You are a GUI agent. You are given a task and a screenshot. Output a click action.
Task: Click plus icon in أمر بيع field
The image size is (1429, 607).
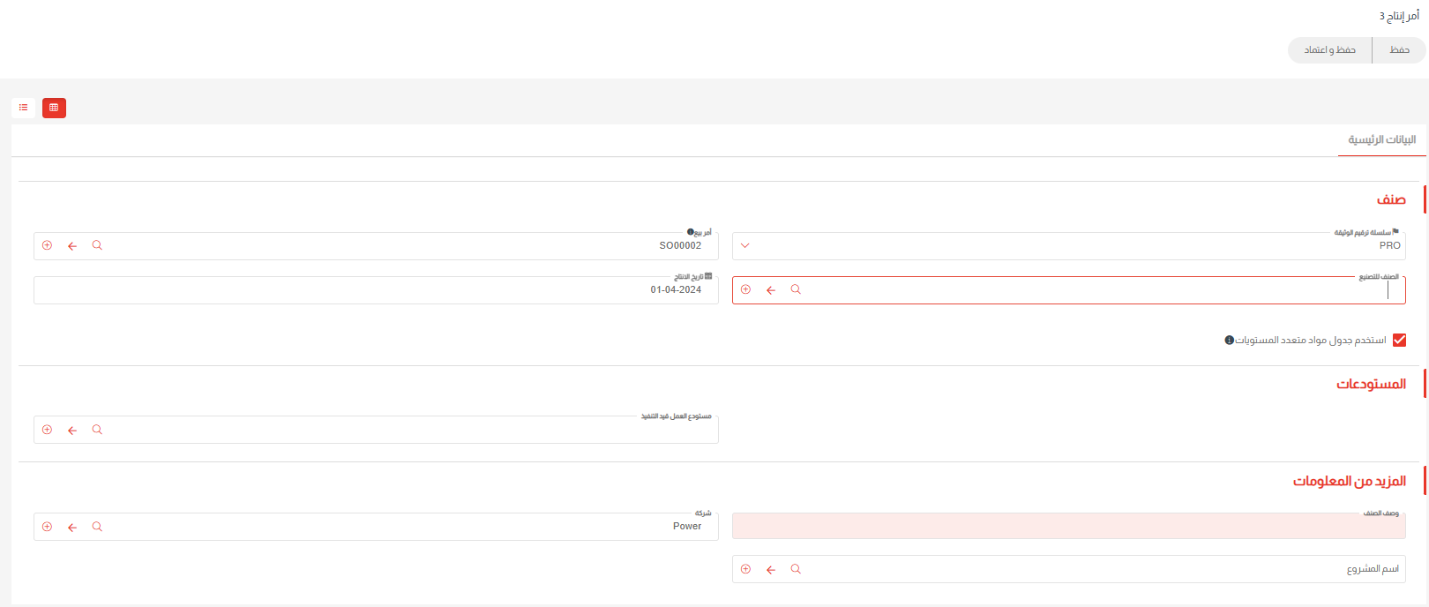pyautogui.click(x=48, y=245)
